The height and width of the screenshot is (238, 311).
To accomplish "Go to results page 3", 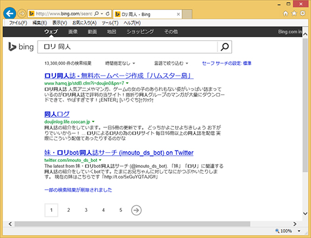I will tap(86, 210).
